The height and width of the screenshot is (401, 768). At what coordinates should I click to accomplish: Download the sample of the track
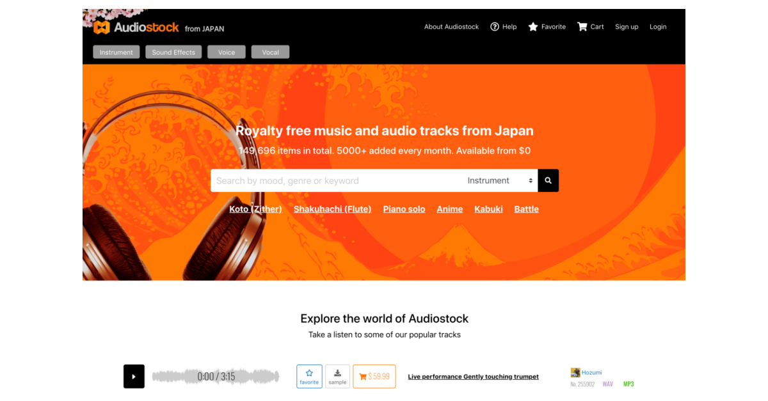point(337,377)
